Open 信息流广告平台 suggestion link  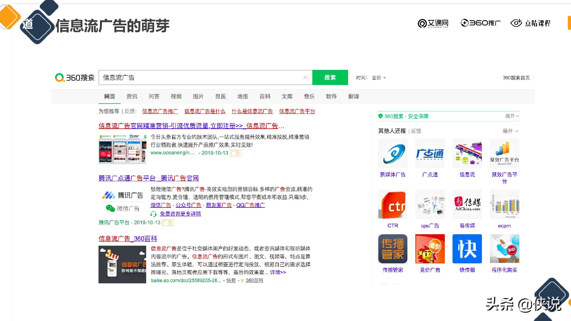(297, 111)
